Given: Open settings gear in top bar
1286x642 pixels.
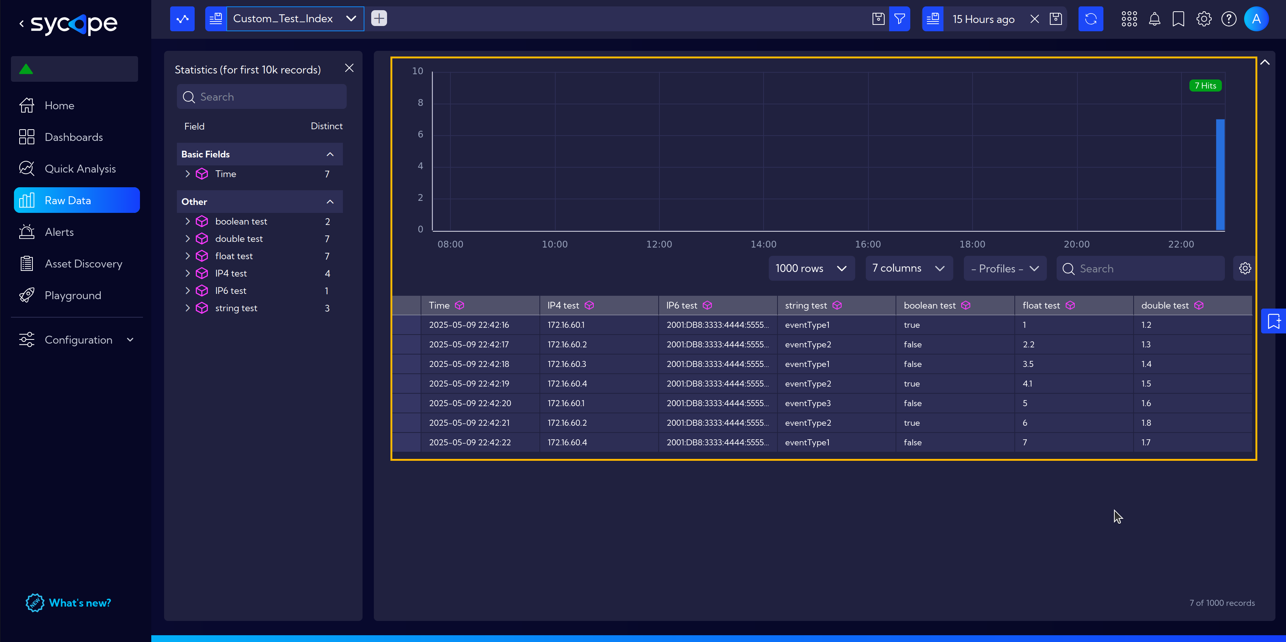Looking at the screenshot, I should pyautogui.click(x=1204, y=19).
